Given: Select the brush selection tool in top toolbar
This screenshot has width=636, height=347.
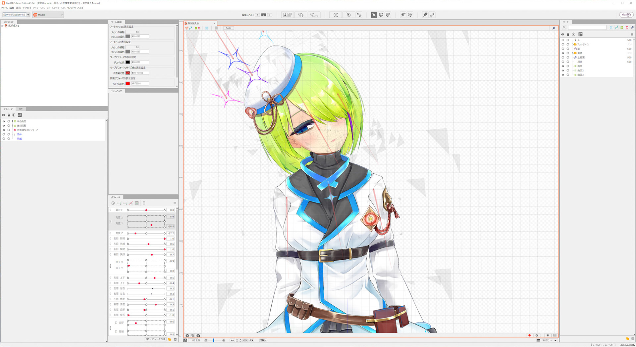Looking at the screenshot, I should pos(388,15).
